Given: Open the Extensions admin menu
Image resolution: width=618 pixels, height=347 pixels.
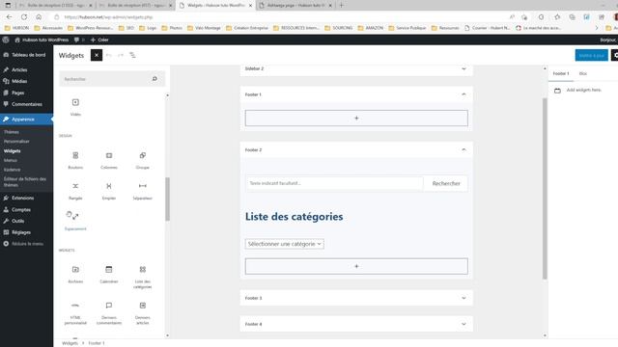Looking at the screenshot, I should coord(26,198).
